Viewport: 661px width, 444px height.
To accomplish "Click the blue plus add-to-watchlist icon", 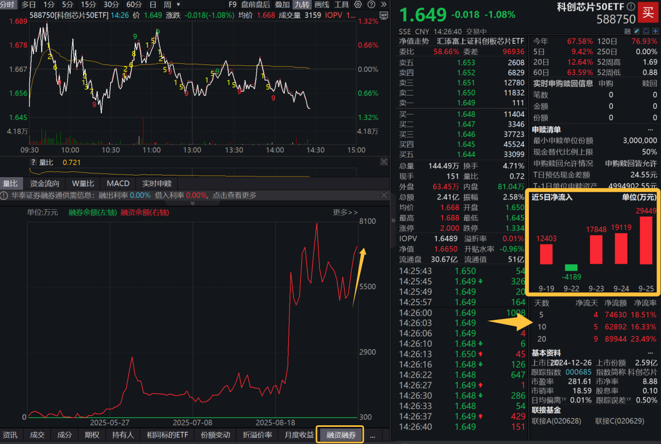I will pyautogui.click(x=656, y=31).
